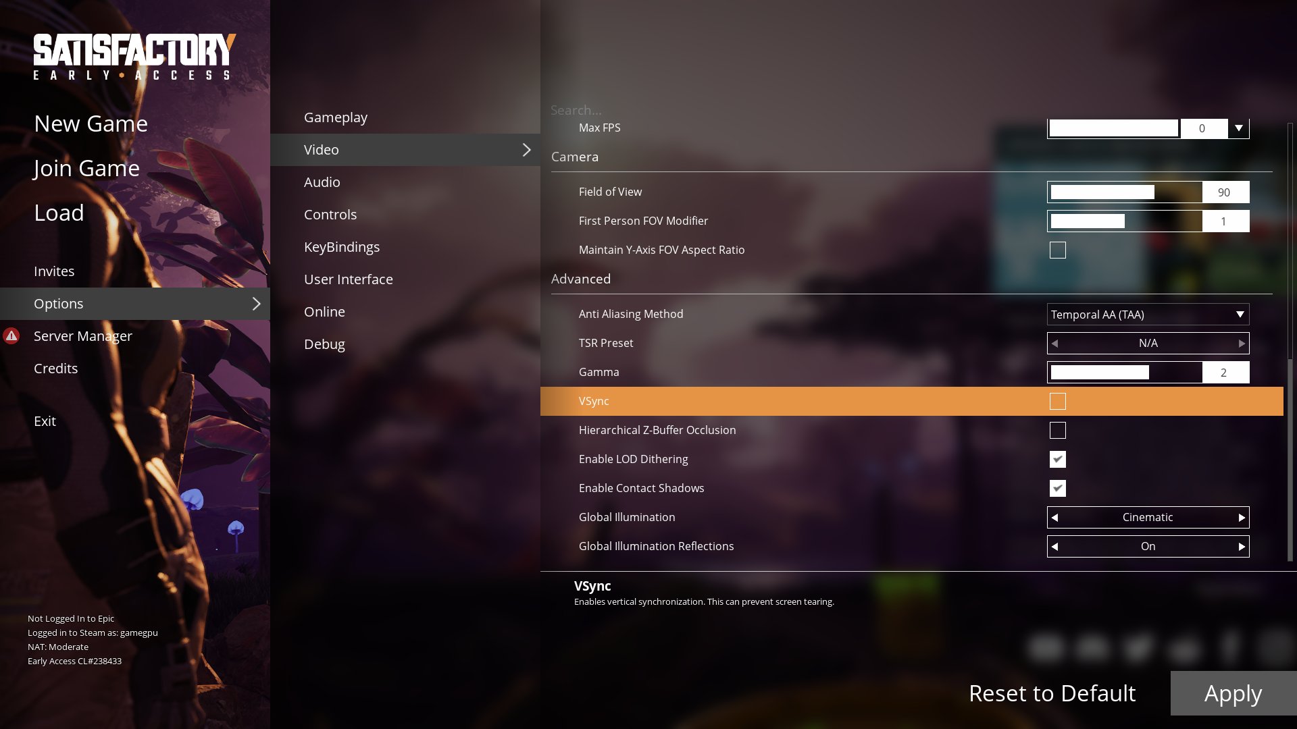This screenshot has height=729, width=1297.
Task: Click the Anti Aliasing Method label
Action: point(631,315)
